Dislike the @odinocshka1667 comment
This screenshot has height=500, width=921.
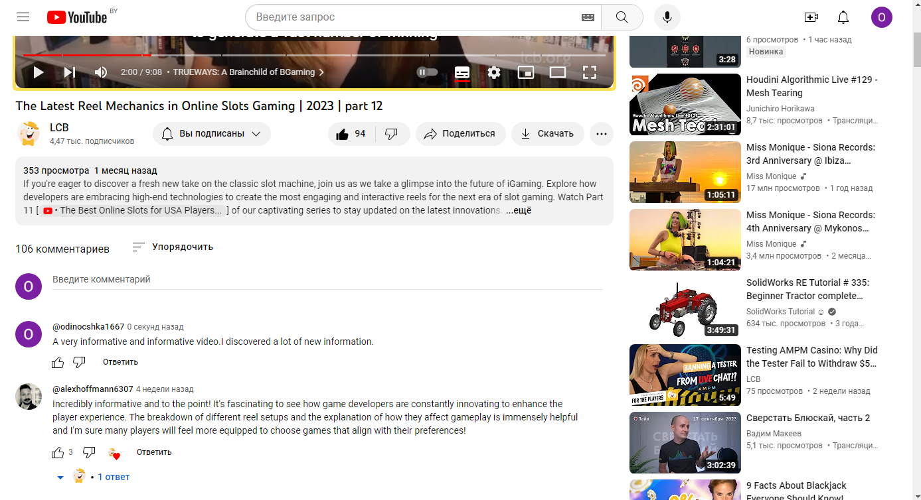point(79,362)
